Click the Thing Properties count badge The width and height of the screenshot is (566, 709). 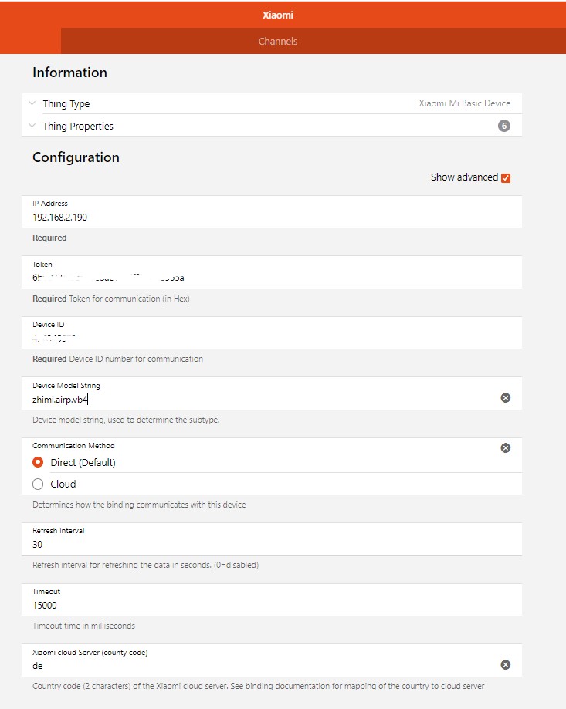click(x=504, y=126)
